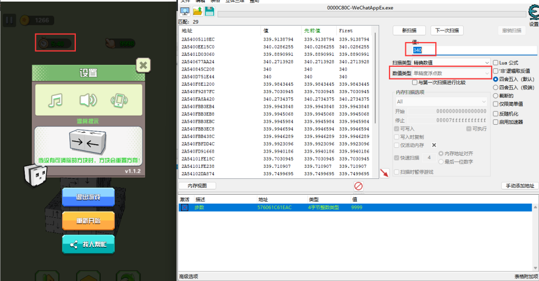The width and height of the screenshot is (539, 281).
Task: Toggle the 写入时复制 checkbox
Action: pyautogui.click(x=397, y=137)
